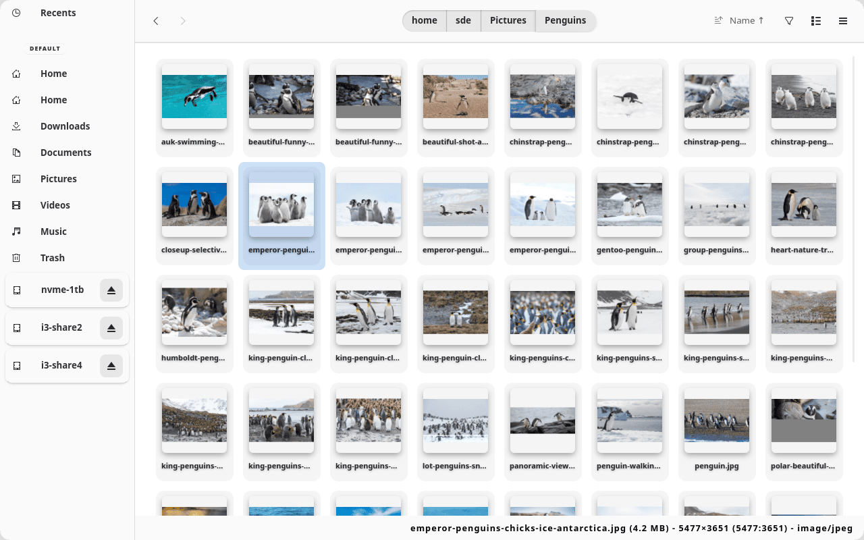The width and height of the screenshot is (864, 540).
Task: Select the penguin-walkin… image file
Action: (630, 432)
